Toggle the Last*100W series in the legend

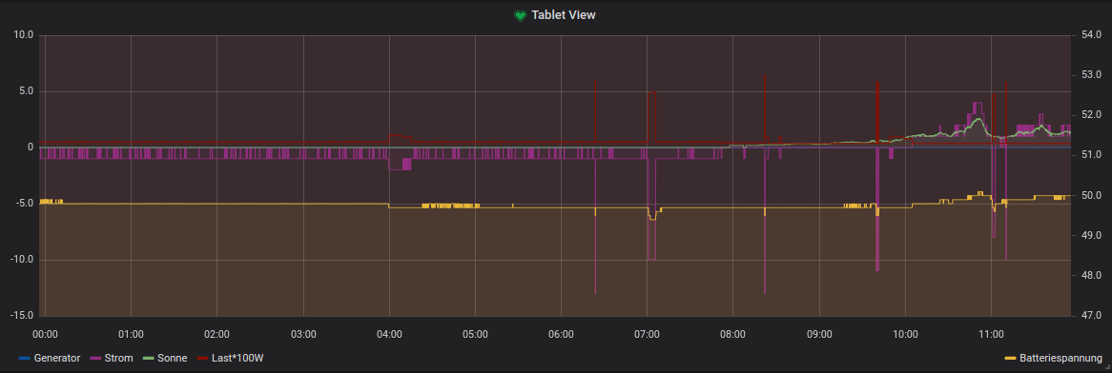tap(237, 358)
